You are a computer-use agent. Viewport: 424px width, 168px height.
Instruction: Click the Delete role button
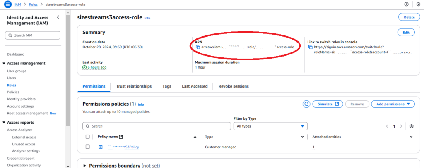(x=409, y=17)
